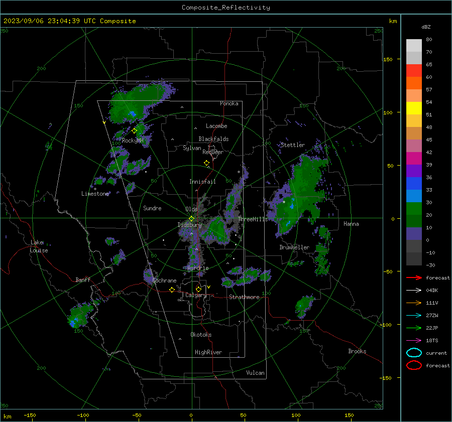Select the bright green 30 dBZ swatch

click(414, 208)
